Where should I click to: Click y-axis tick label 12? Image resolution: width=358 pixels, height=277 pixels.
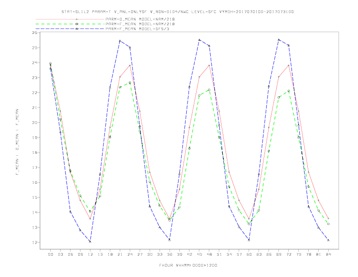(34, 243)
